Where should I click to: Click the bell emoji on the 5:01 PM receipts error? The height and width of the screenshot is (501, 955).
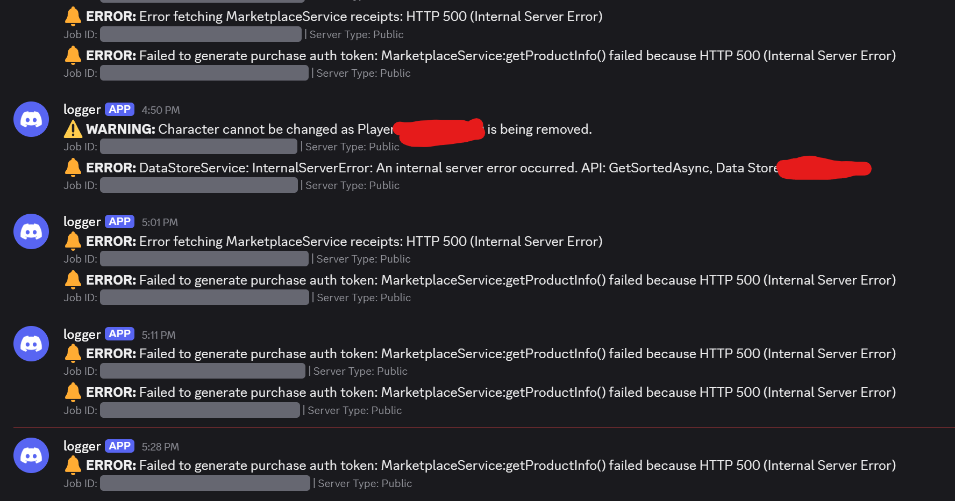point(73,241)
